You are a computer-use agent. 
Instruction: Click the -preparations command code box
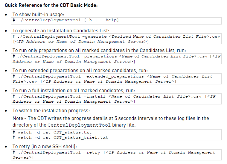pos(116,59)
